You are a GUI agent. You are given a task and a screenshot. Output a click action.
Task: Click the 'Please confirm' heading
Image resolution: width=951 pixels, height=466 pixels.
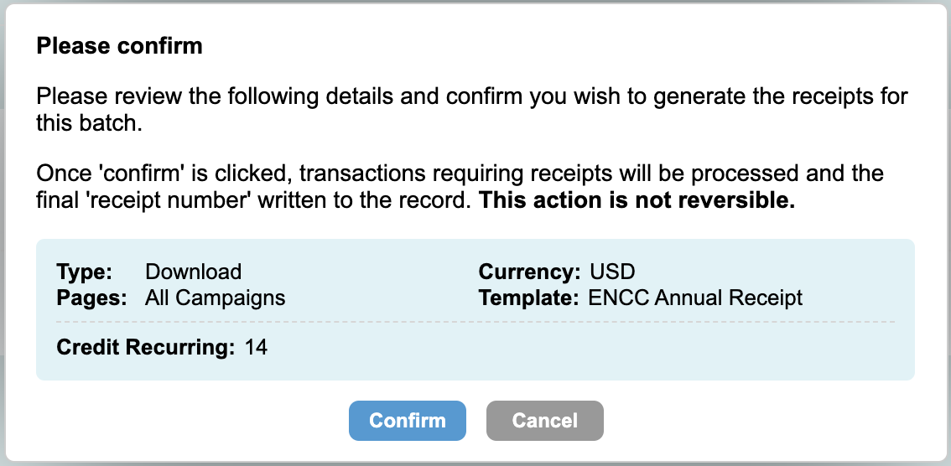(119, 45)
